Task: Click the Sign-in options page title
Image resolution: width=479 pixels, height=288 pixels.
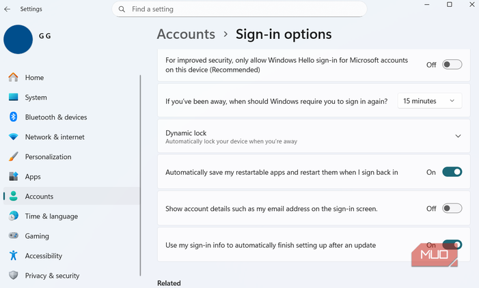Action: click(284, 34)
